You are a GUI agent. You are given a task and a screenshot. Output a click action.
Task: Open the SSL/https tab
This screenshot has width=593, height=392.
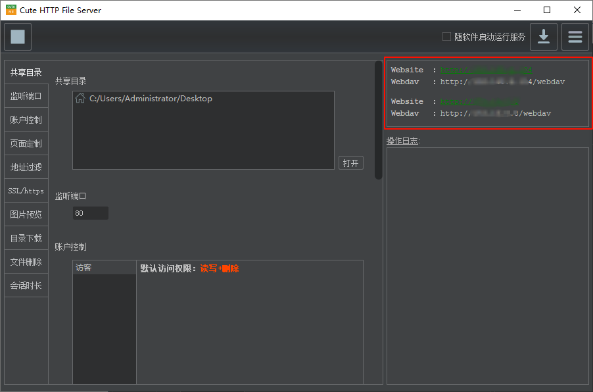click(26, 191)
